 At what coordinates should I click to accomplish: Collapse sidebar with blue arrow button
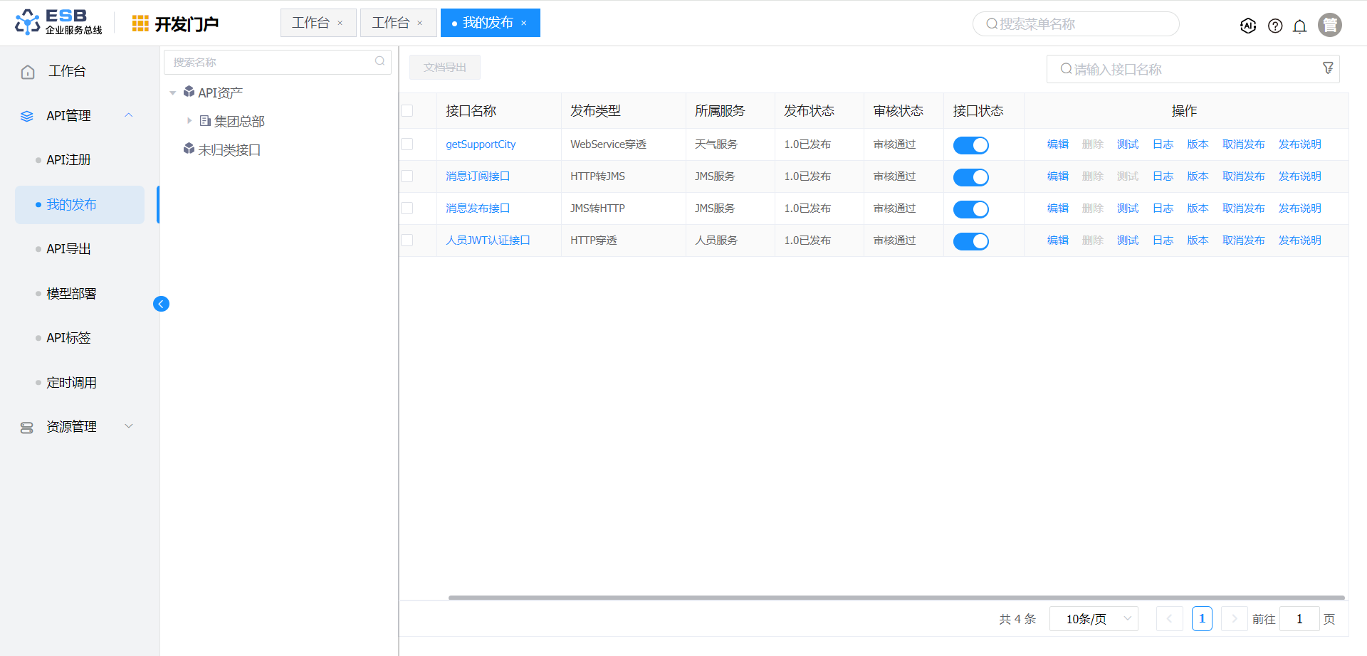coord(161,304)
